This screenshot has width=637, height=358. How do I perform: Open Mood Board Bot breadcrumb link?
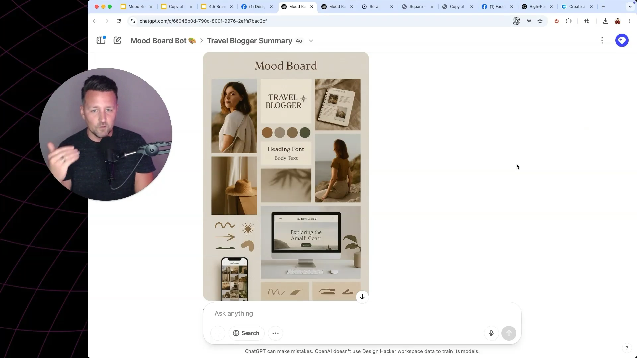tap(163, 41)
